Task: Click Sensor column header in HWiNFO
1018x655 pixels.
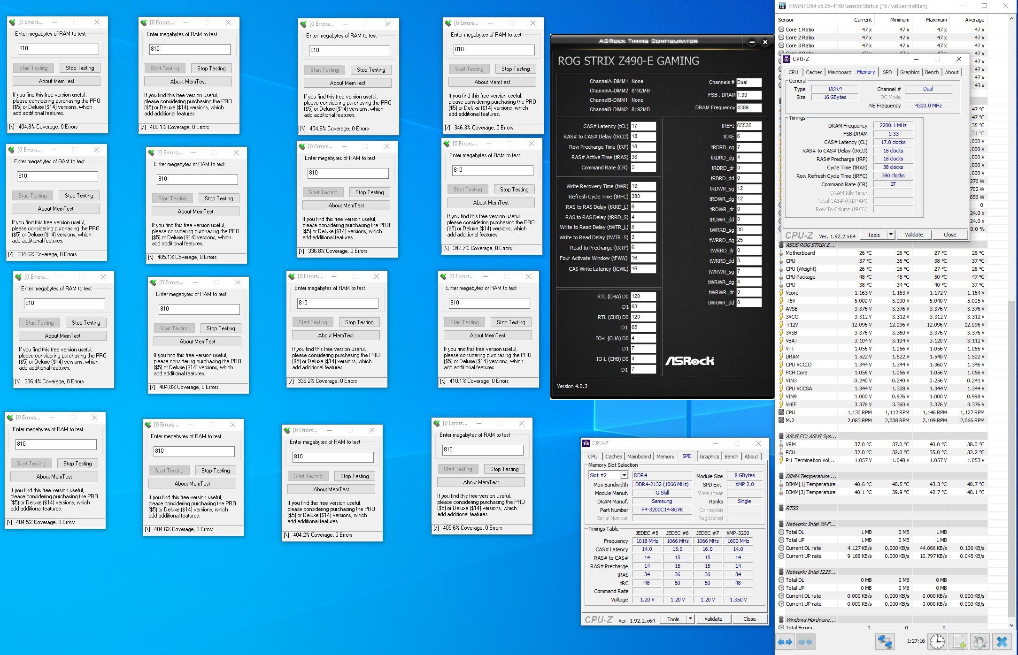Action: (x=805, y=20)
